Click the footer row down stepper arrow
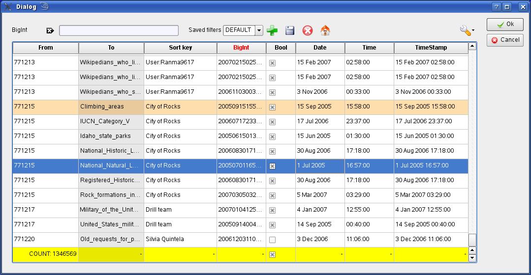Image resolution: width=531 pixels, height=275 pixels. (472, 258)
